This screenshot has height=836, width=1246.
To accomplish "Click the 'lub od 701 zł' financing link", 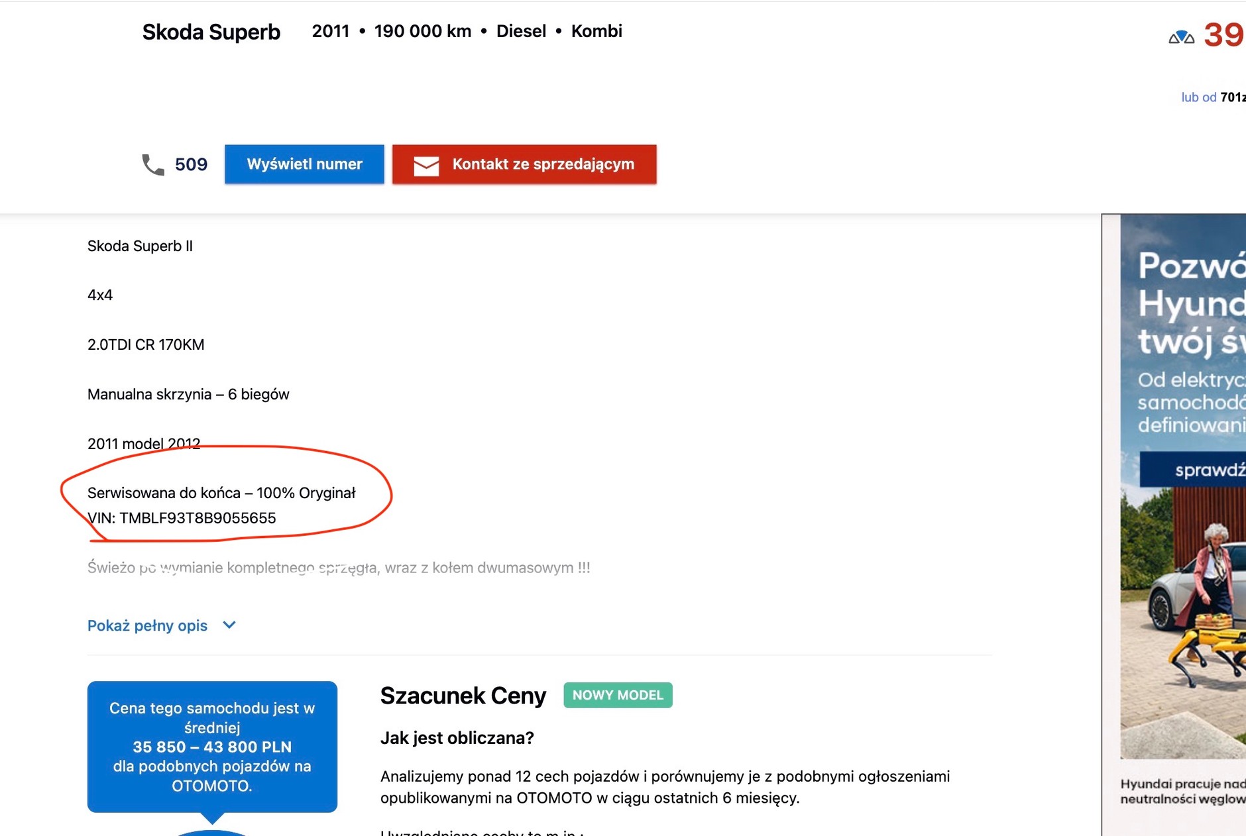I will coord(1213,97).
